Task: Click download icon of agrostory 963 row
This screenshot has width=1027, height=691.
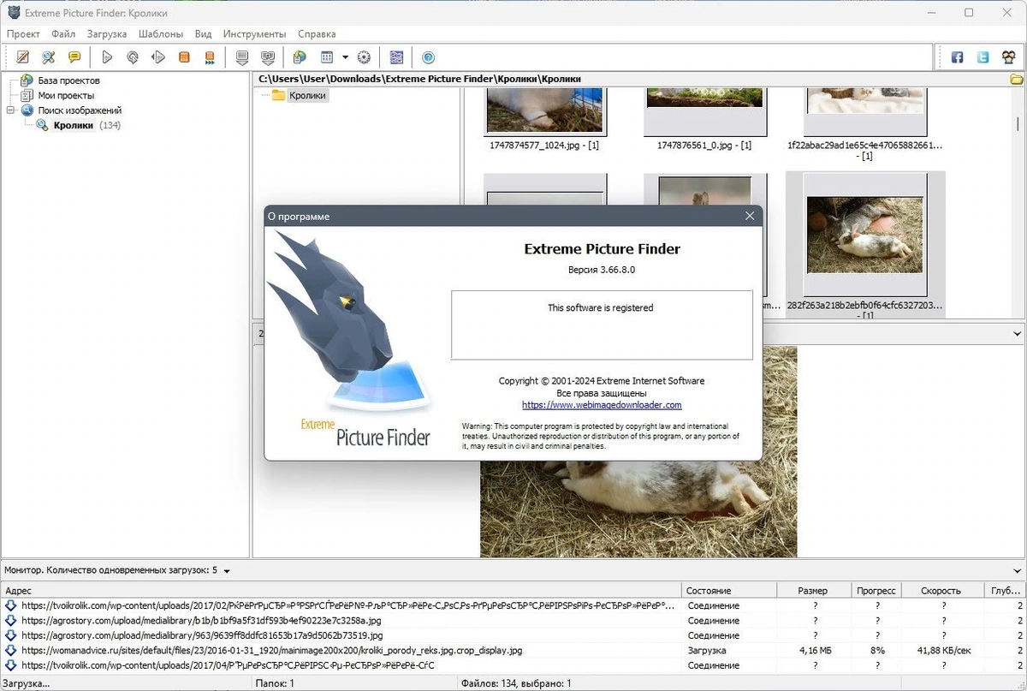Action: [11, 635]
